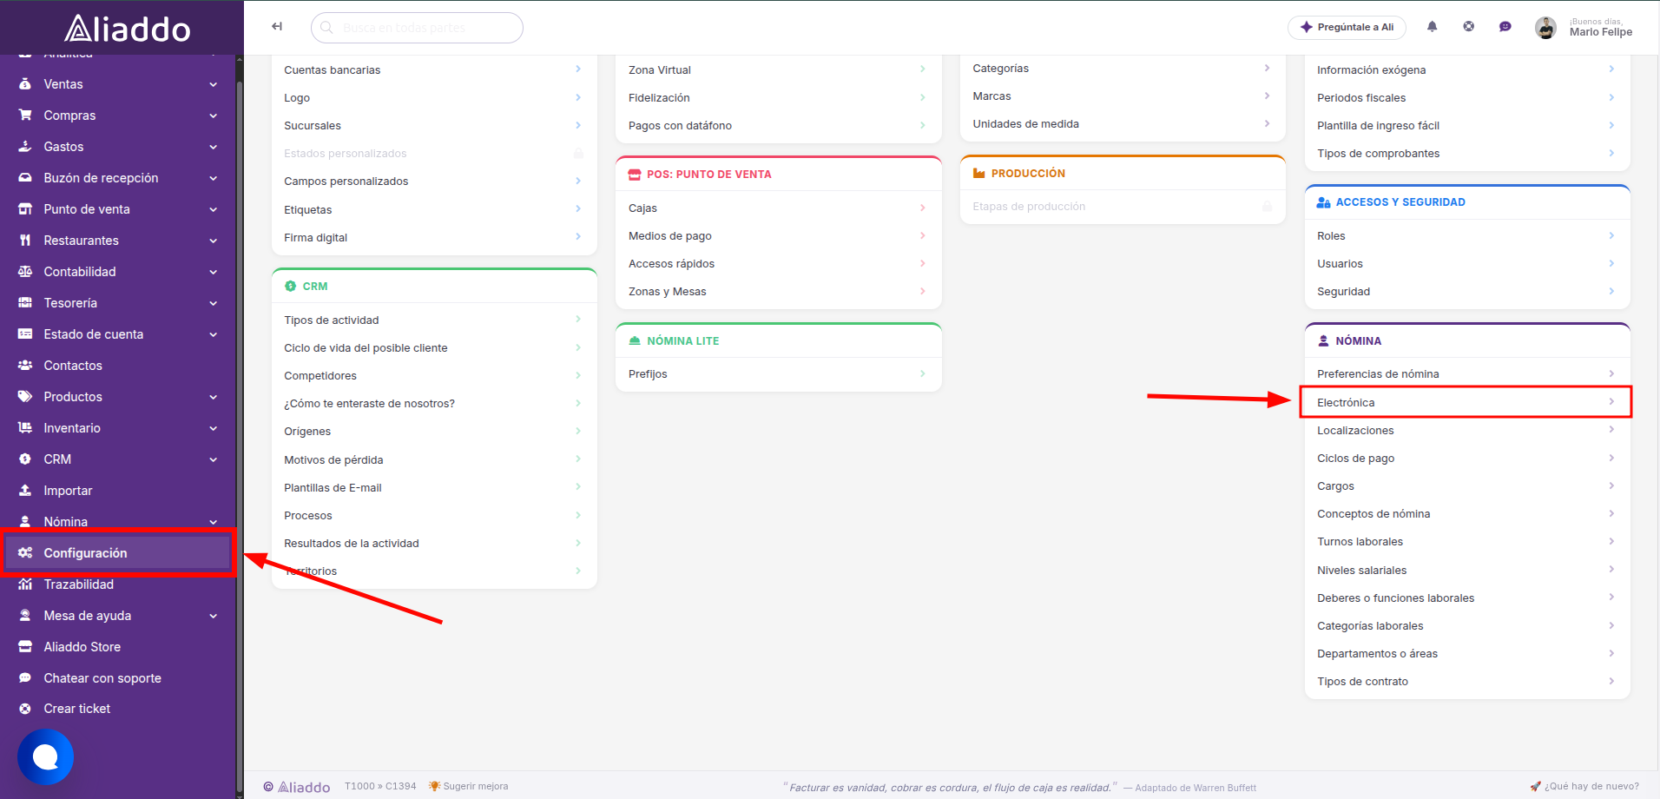Open Electrónica under Nómina settings
Screen dimensions: 1660x799
pos(1466,402)
